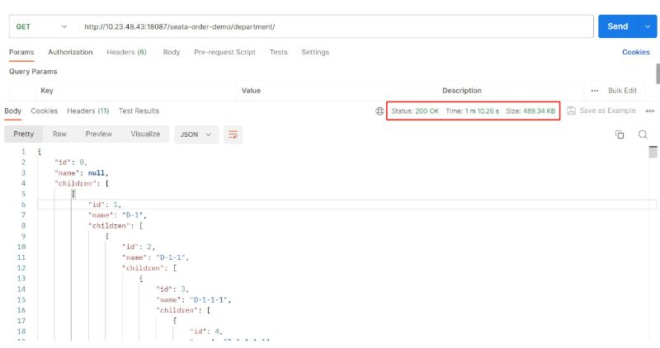This screenshot has width=660, height=348.
Task: Select the response Body tab
Action: pos(12,111)
